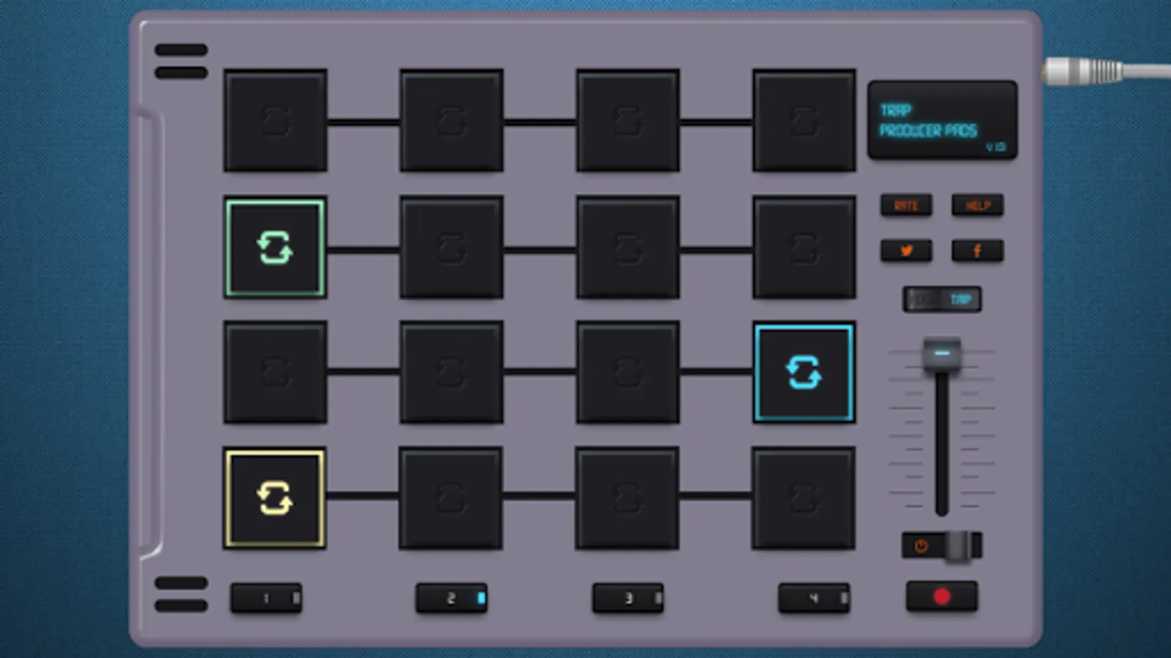The image size is (1171, 658).
Task: Tap the first pad in the third row
Action: click(x=275, y=373)
